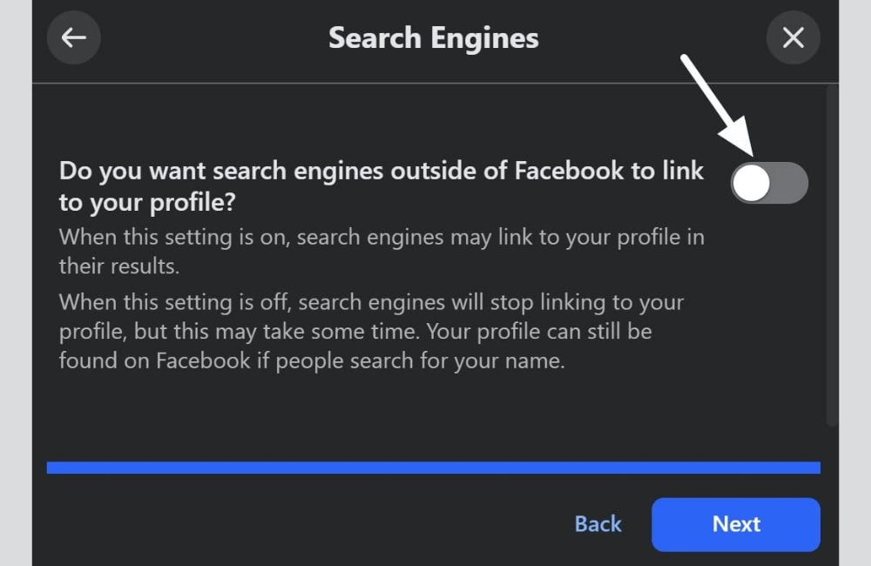Click the question about search engines
This screenshot has width=871, height=566.
point(381,185)
